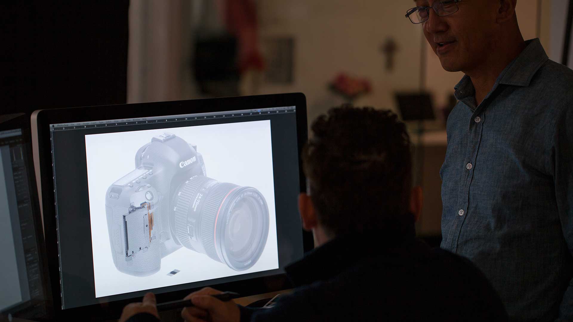Open the Type menu

(x=101, y=123)
